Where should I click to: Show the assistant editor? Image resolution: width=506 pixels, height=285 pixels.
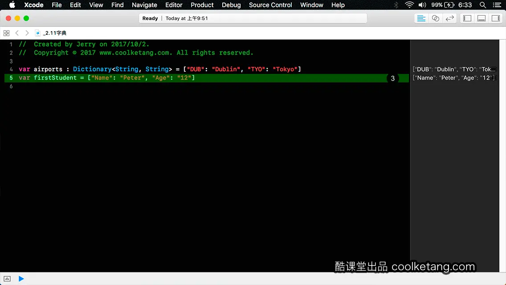click(435, 18)
